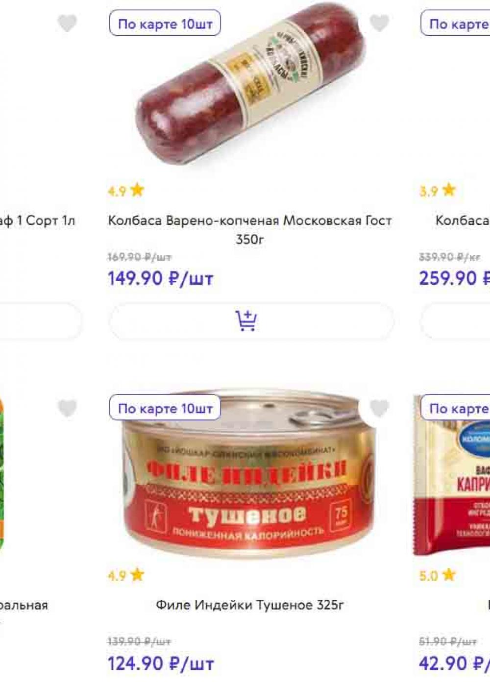Click the 4.9 star rating of sausage
Screen dimensions: 490x686
click(126, 190)
